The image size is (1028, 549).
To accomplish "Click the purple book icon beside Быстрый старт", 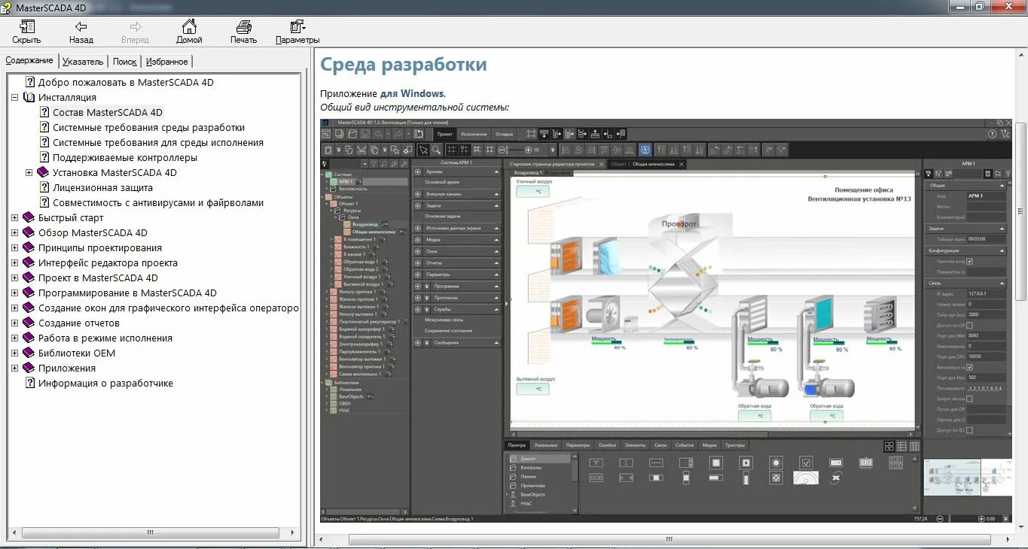I will point(29,217).
